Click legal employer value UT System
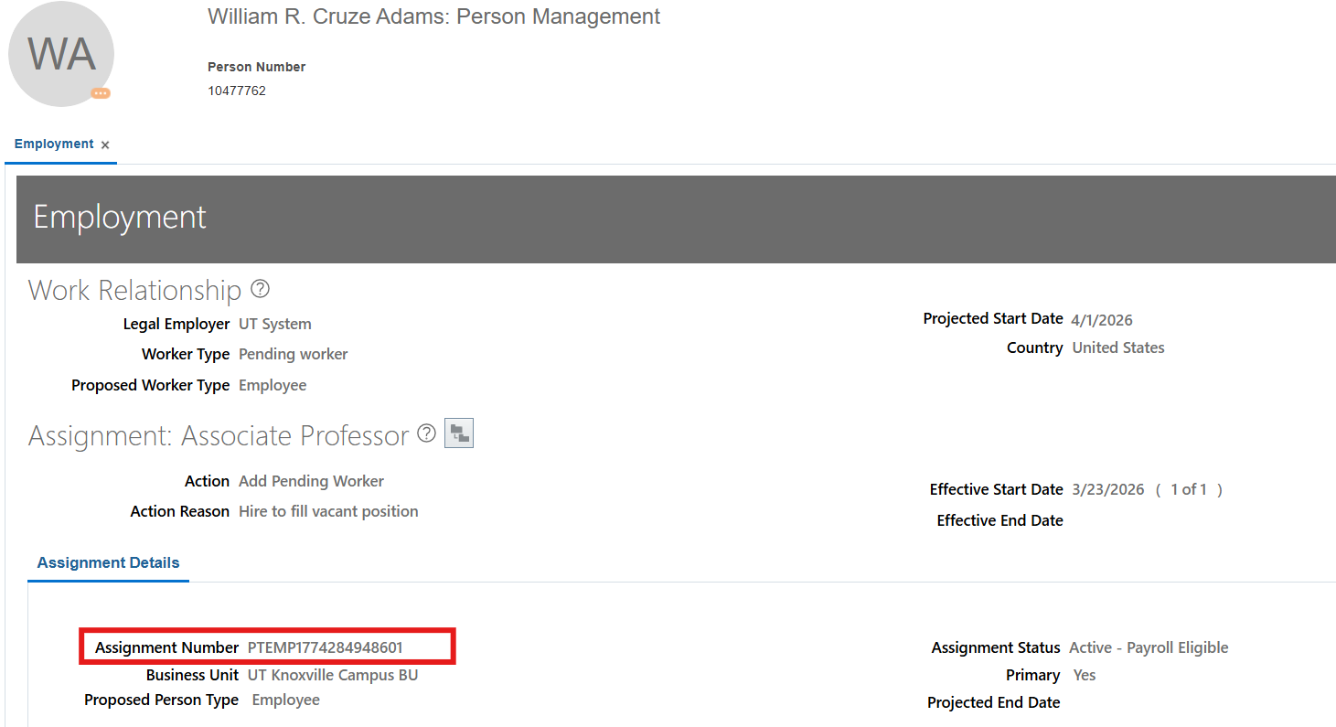The width and height of the screenshot is (1336, 727). tap(275, 324)
